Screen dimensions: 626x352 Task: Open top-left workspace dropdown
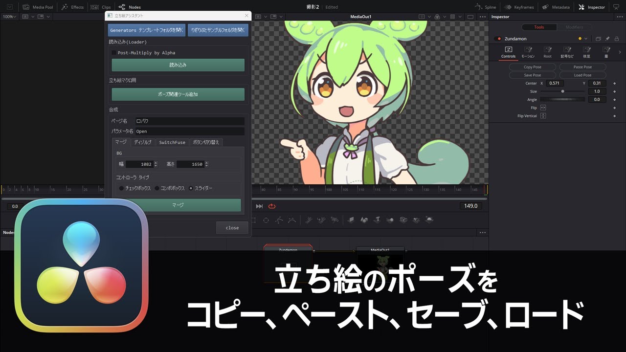tap(9, 7)
